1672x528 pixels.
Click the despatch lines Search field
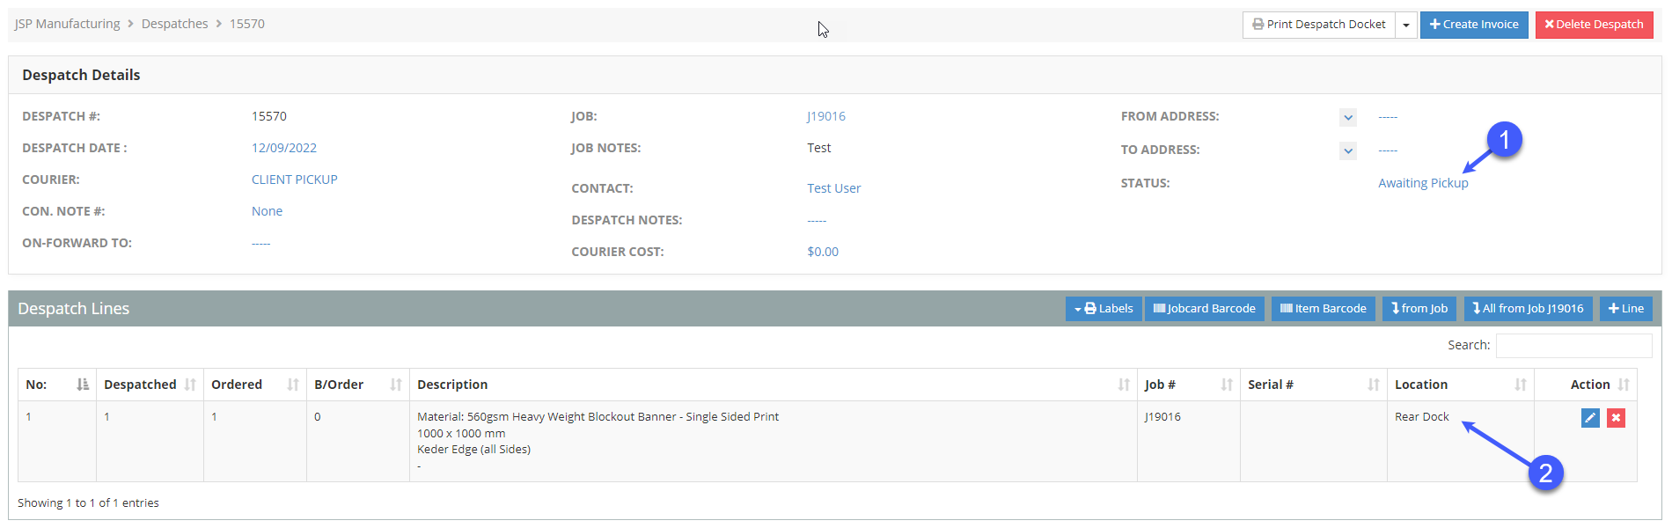pos(1573,345)
